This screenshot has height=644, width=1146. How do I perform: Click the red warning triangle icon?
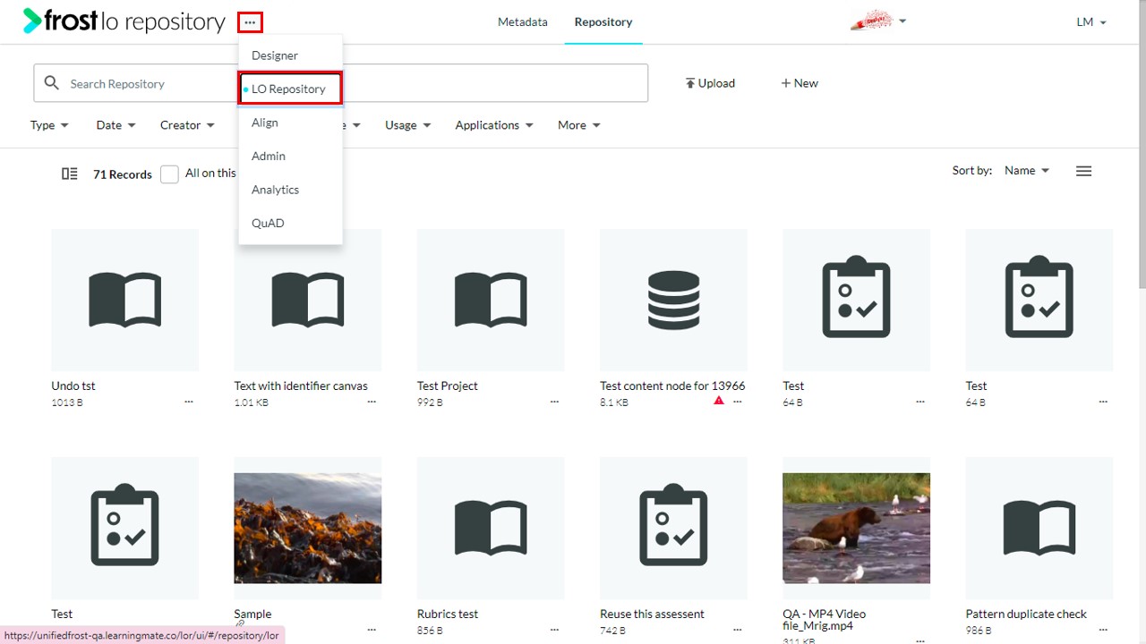coord(718,401)
